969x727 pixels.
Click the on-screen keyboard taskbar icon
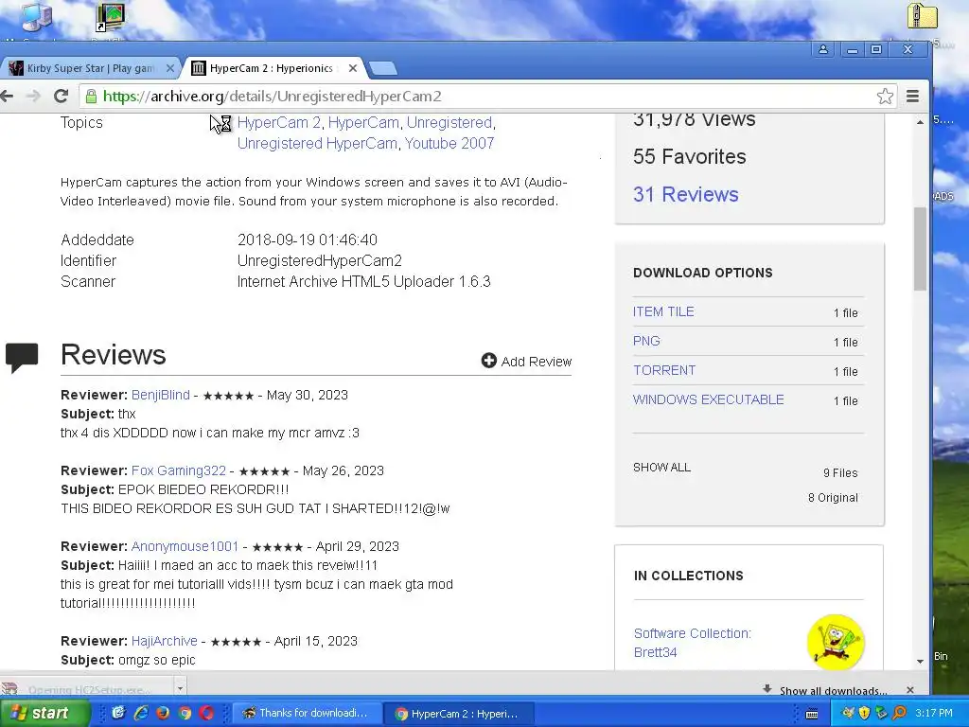(x=812, y=714)
